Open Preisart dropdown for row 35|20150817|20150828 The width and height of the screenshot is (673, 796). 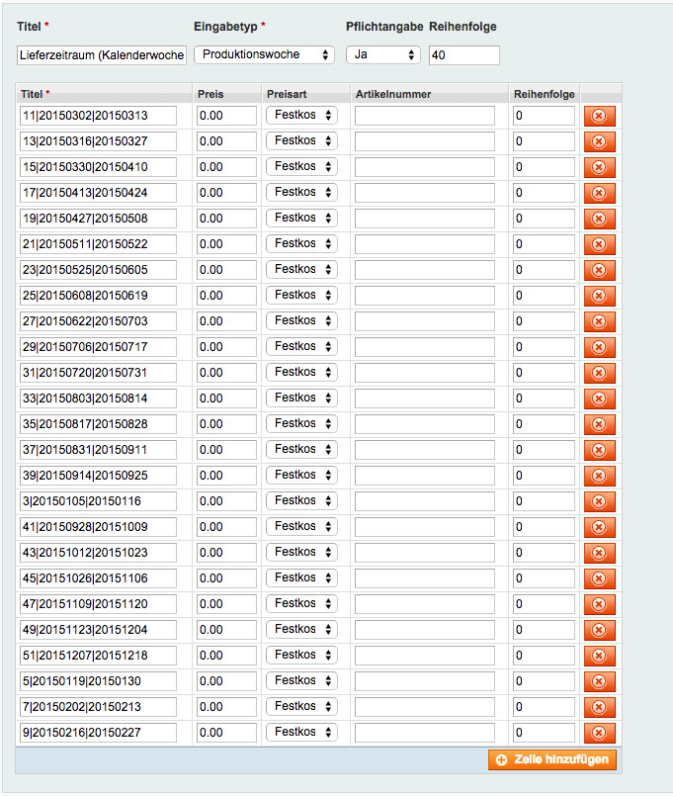click(301, 423)
